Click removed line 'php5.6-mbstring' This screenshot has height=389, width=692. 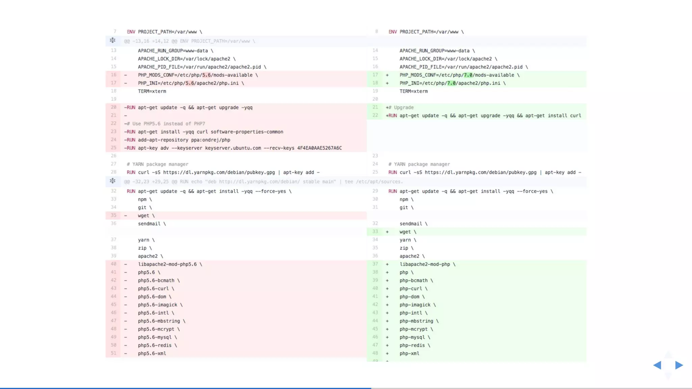[236, 321]
